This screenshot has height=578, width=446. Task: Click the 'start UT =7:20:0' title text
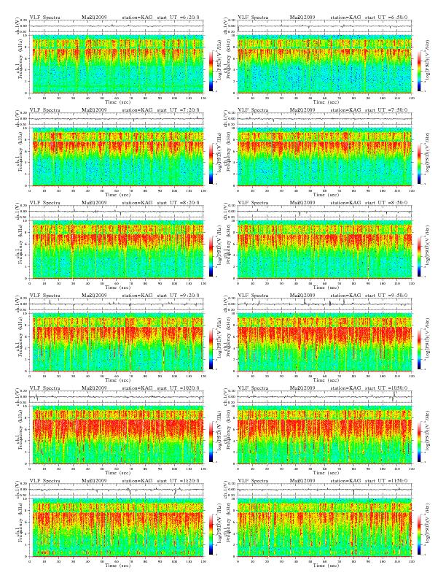[x=179, y=110]
